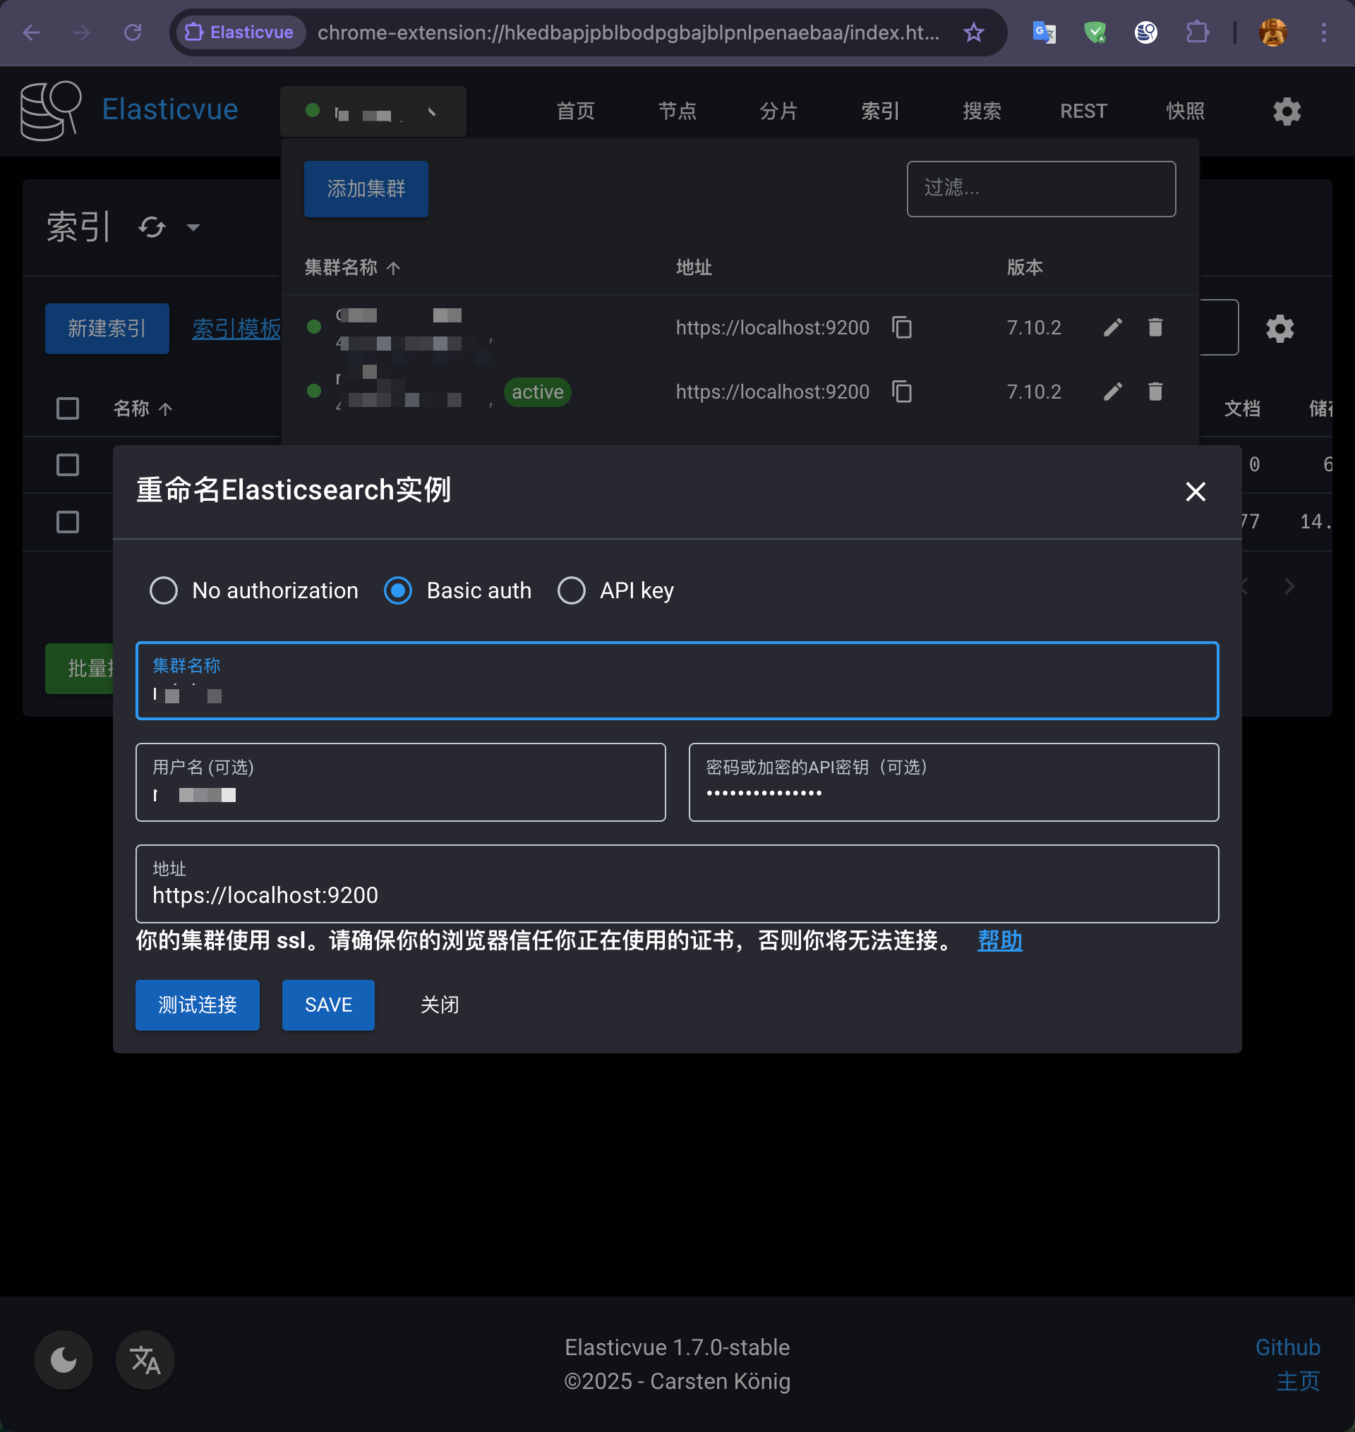Click the 测试连接 test connection button

[x=197, y=1005]
